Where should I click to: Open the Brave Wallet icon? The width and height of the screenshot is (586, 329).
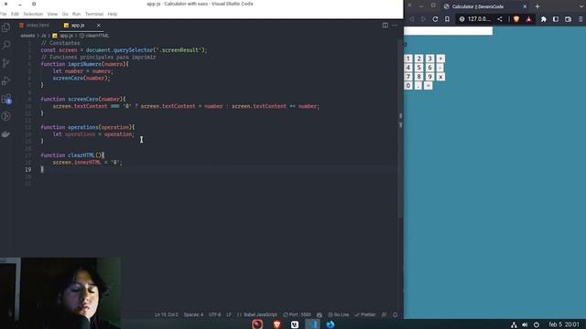(x=568, y=19)
